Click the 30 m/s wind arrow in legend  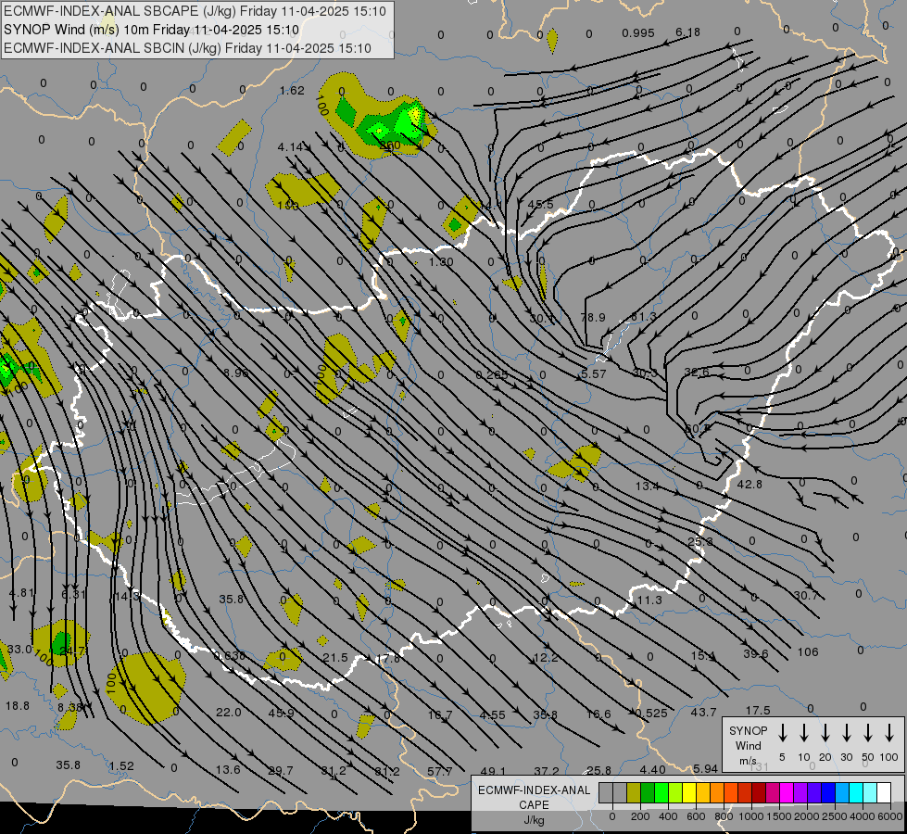click(x=847, y=733)
